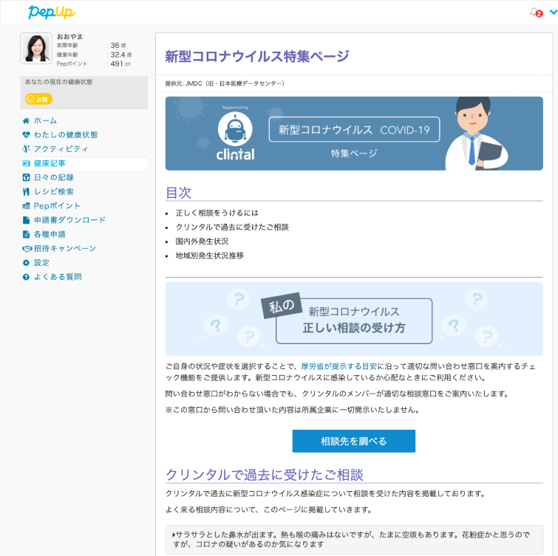Jump to 国内外発生状況 section

click(202, 241)
